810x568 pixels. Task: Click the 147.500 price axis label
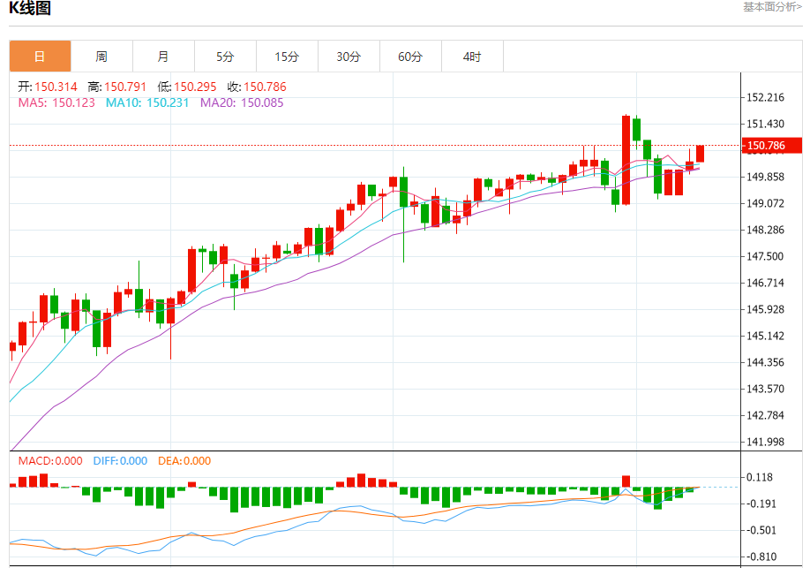point(766,256)
